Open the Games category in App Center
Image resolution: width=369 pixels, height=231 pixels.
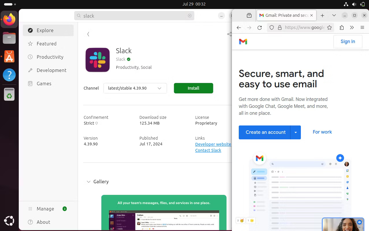[44, 84]
